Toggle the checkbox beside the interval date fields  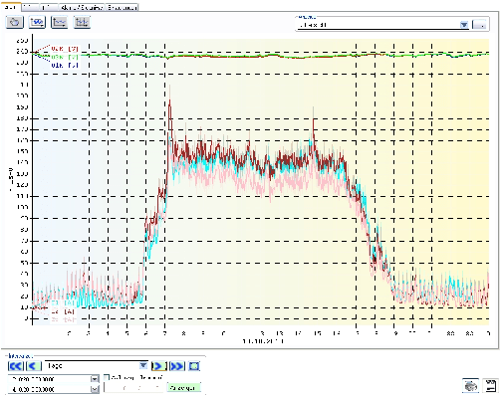click(107, 377)
